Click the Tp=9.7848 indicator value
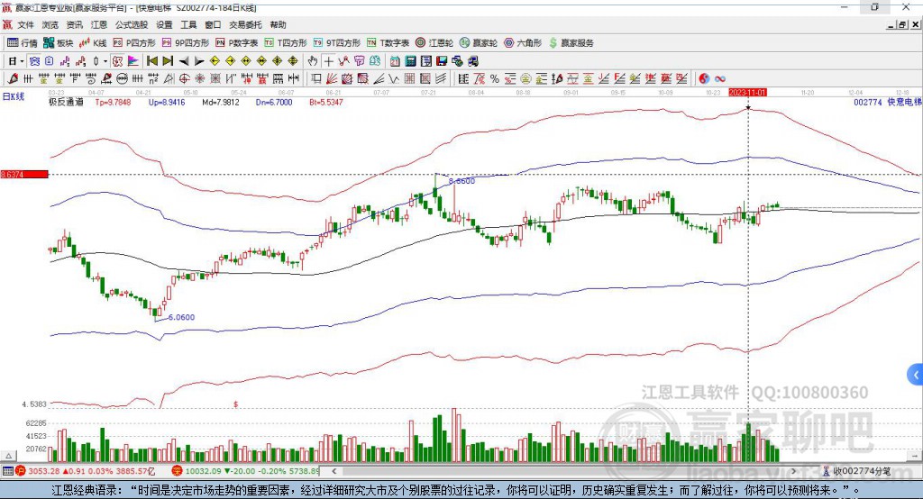 [113, 103]
